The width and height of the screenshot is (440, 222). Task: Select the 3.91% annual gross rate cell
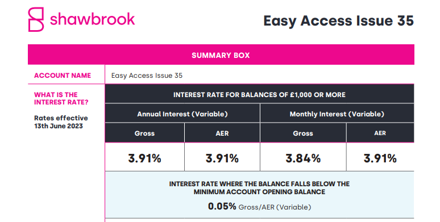coord(144,158)
